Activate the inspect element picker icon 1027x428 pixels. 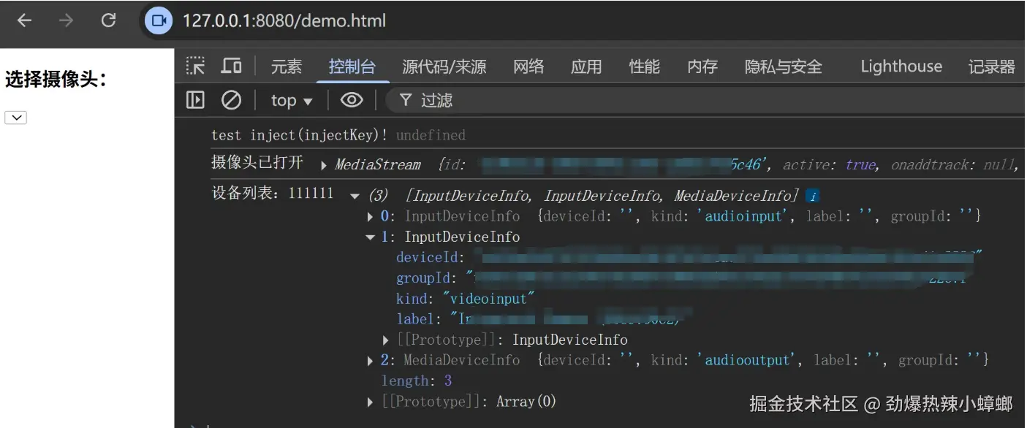click(x=195, y=66)
